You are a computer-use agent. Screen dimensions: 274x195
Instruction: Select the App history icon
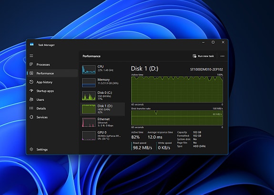click(x=31, y=82)
